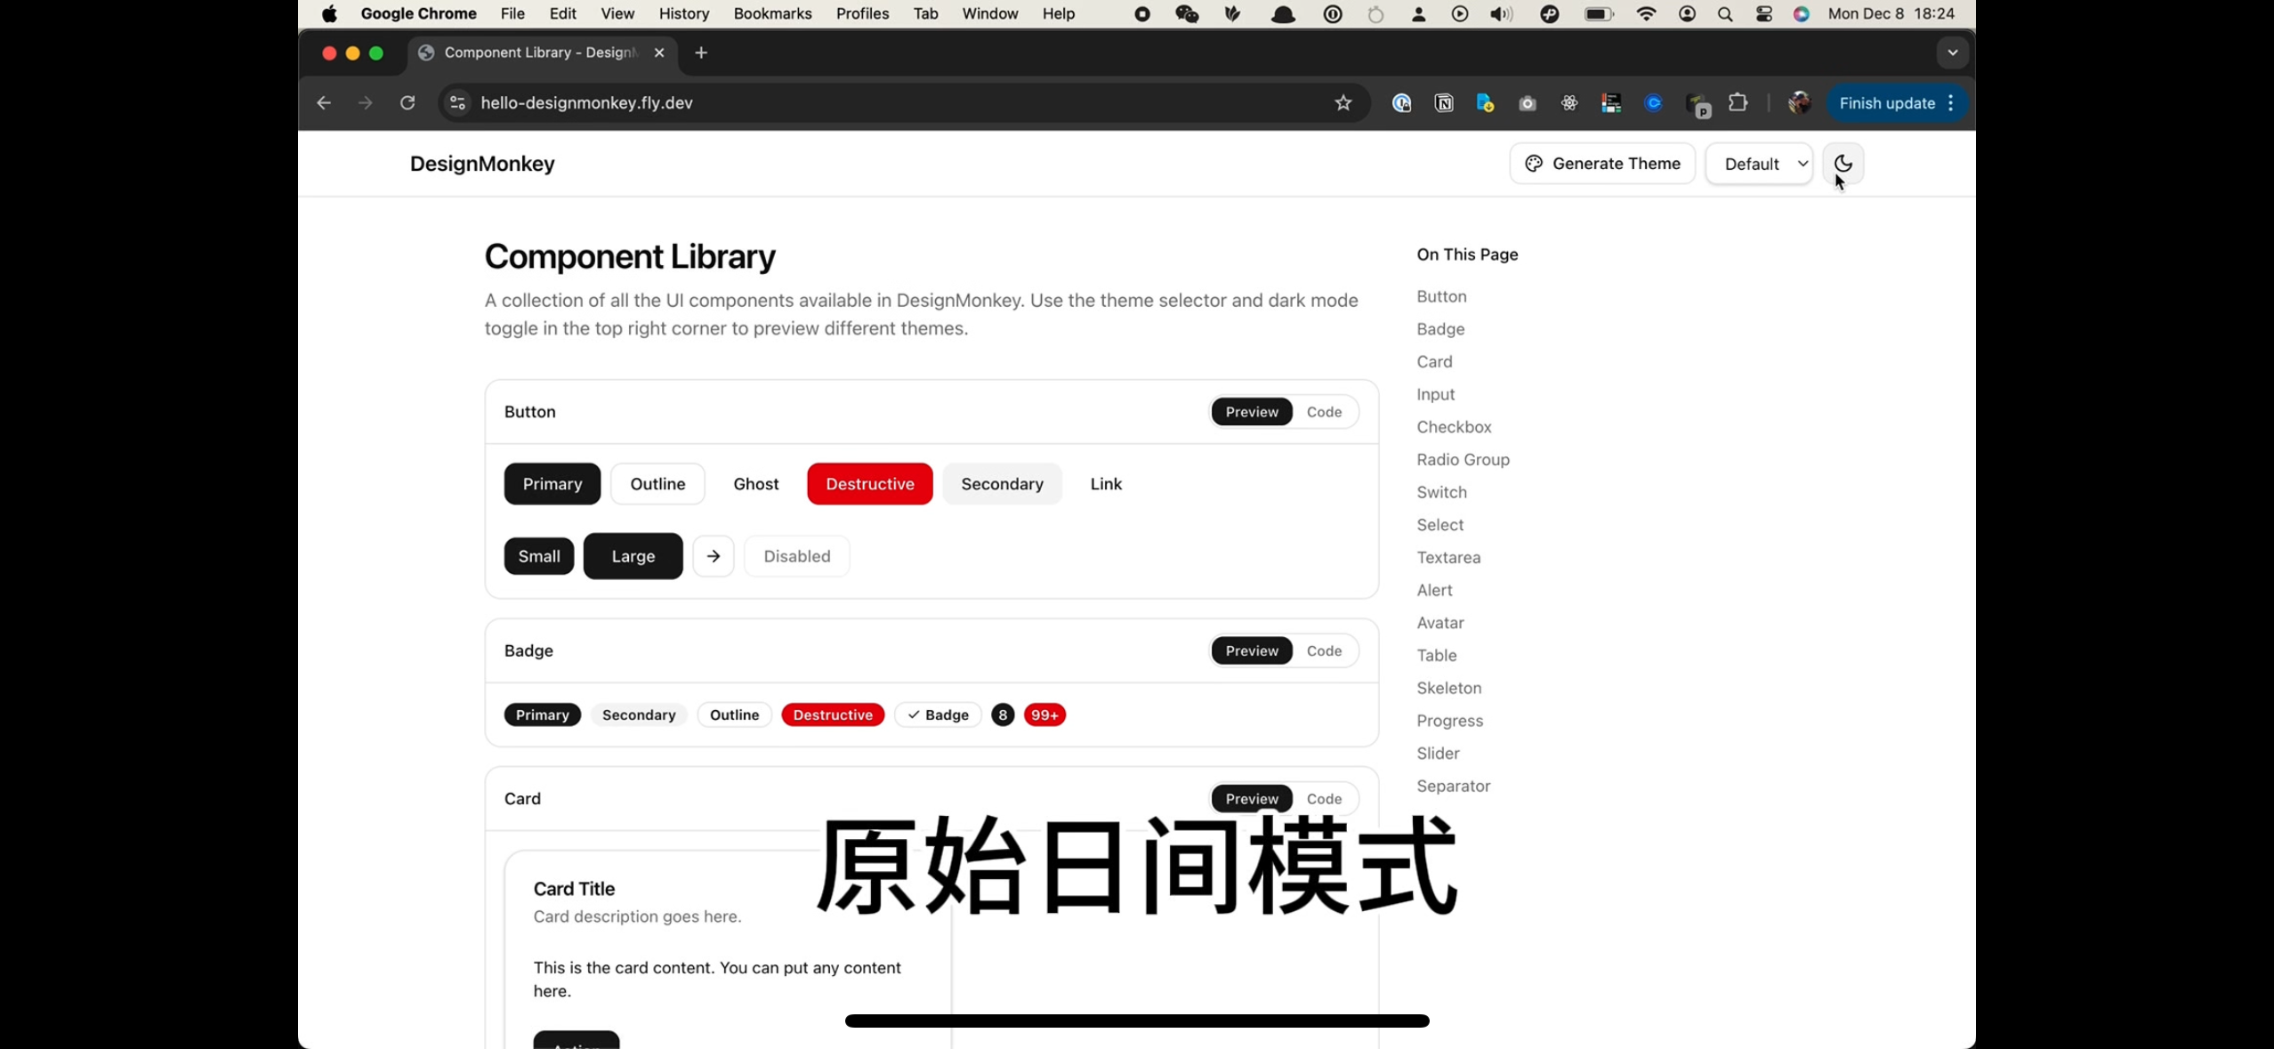The height and width of the screenshot is (1049, 2274).
Task: Go back with the back arrow
Action: pyautogui.click(x=324, y=103)
